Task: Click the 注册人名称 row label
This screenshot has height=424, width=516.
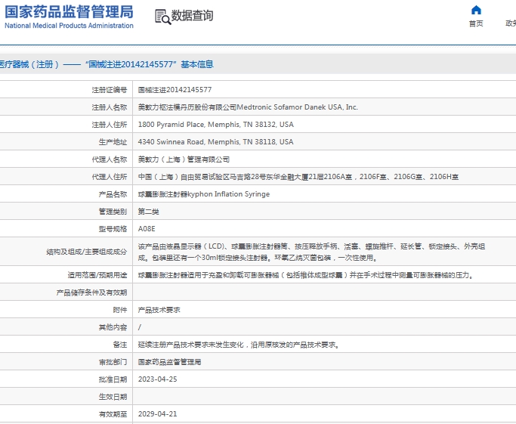Action: [110, 107]
